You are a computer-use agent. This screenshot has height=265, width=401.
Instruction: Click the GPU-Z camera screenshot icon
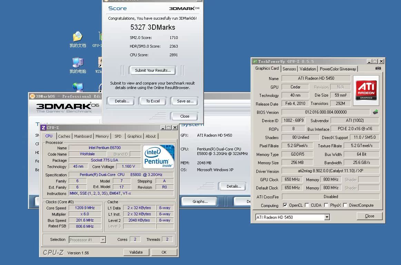coord(378,68)
